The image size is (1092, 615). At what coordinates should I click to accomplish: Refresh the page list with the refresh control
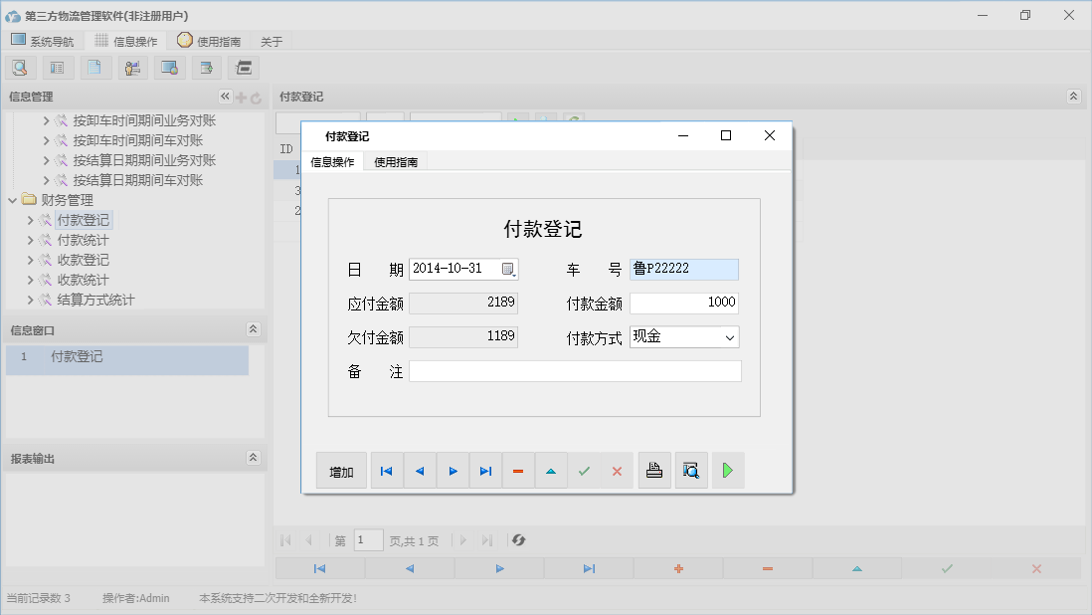point(517,539)
